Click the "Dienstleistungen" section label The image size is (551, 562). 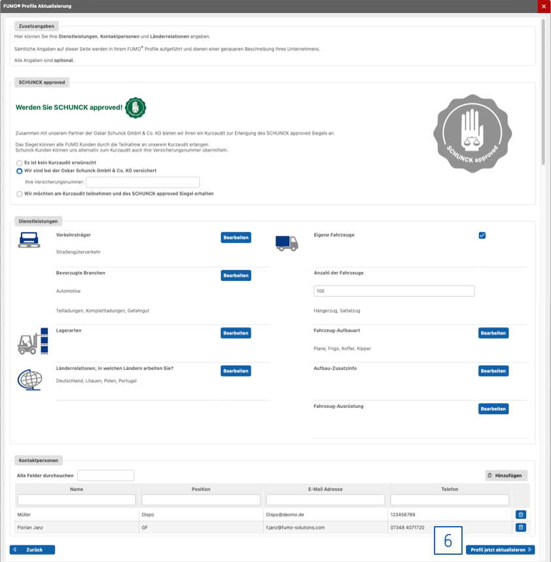coord(38,221)
